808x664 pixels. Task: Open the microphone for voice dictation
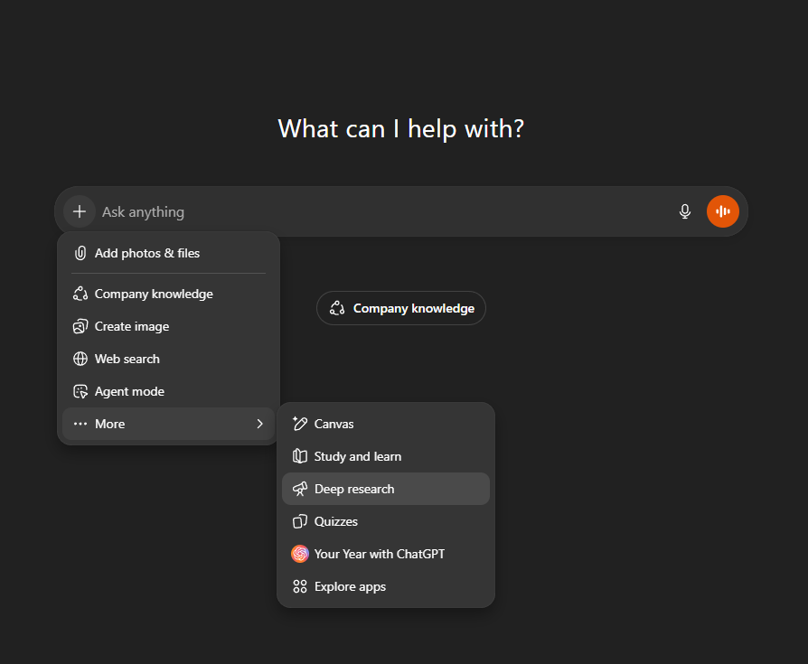pyautogui.click(x=684, y=210)
